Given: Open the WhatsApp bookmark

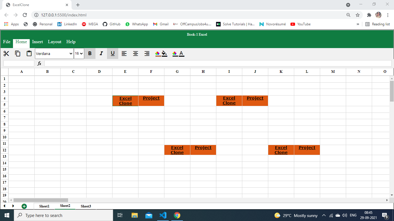Looking at the screenshot, I should tap(137, 24).
